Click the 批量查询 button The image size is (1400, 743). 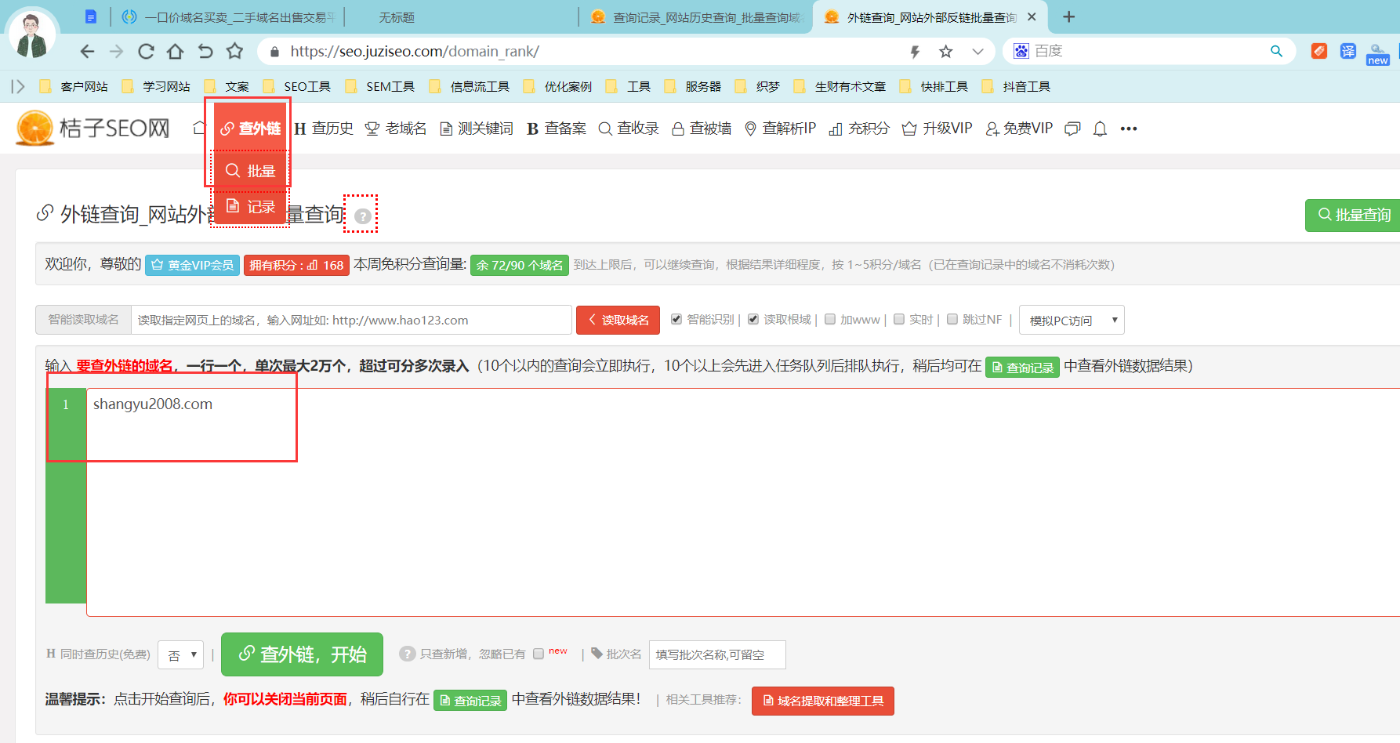click(1358, 215)
